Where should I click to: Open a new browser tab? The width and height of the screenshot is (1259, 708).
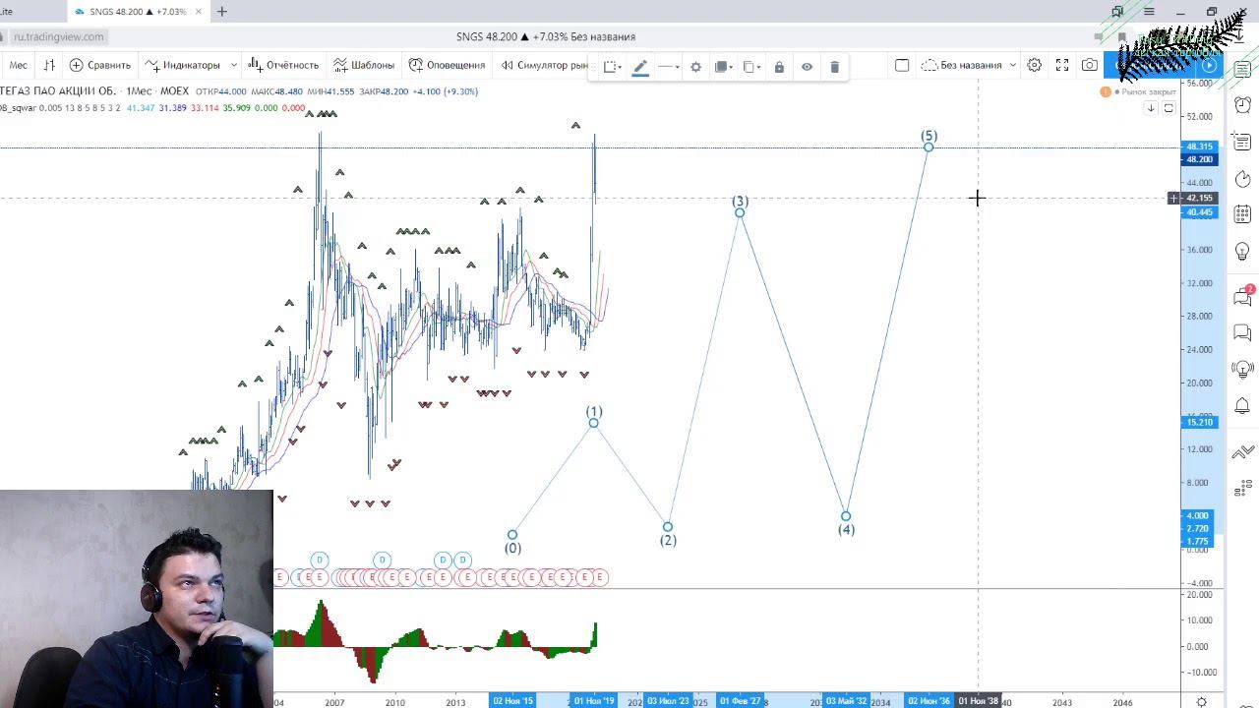222,12
